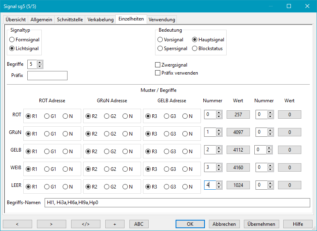The height and width of the screenshot is (231, 317).
Task: Decrement the LEER row first Nummer
Action: 219,187
